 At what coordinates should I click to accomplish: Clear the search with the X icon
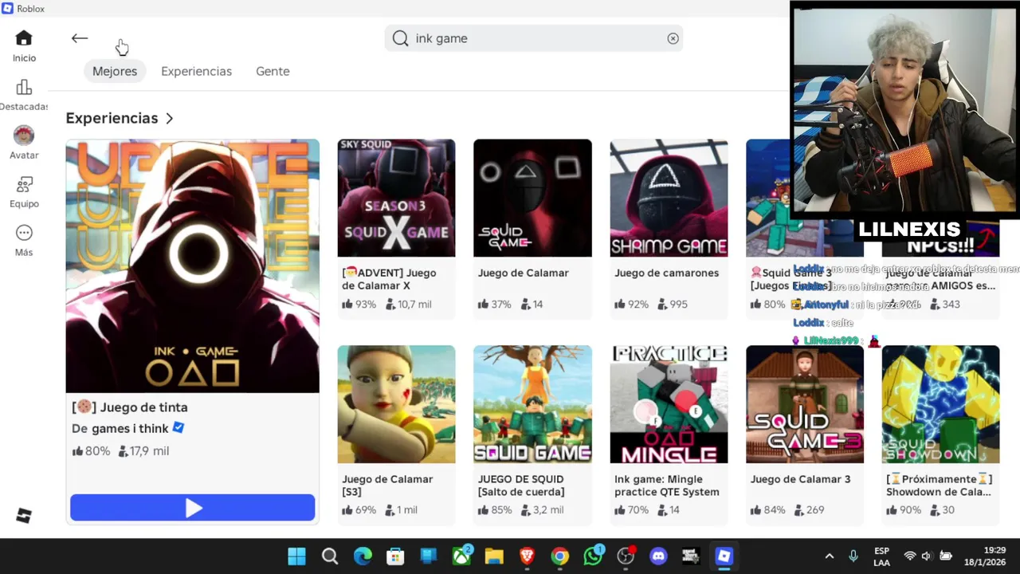click(673, 38)
